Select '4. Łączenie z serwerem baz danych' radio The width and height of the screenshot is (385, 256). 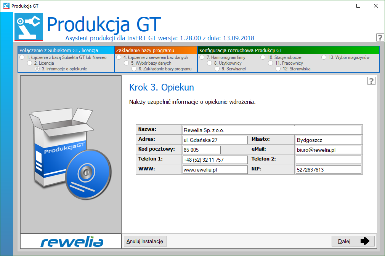(x=119, y=57)
